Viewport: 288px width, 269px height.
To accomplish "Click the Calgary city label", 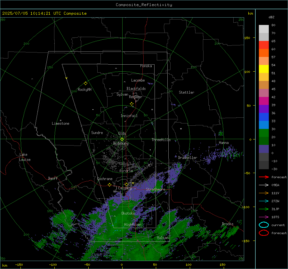I will point(125,188).
